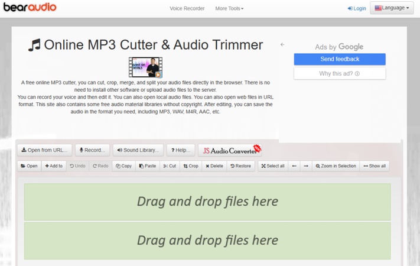Click the Login link
The width and height of the screenshot is (420, 266).
point(357,8)
